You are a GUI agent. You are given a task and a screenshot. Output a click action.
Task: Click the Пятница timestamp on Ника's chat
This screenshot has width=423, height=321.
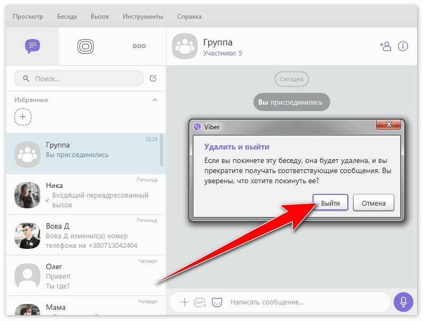[x=147, y=179]
